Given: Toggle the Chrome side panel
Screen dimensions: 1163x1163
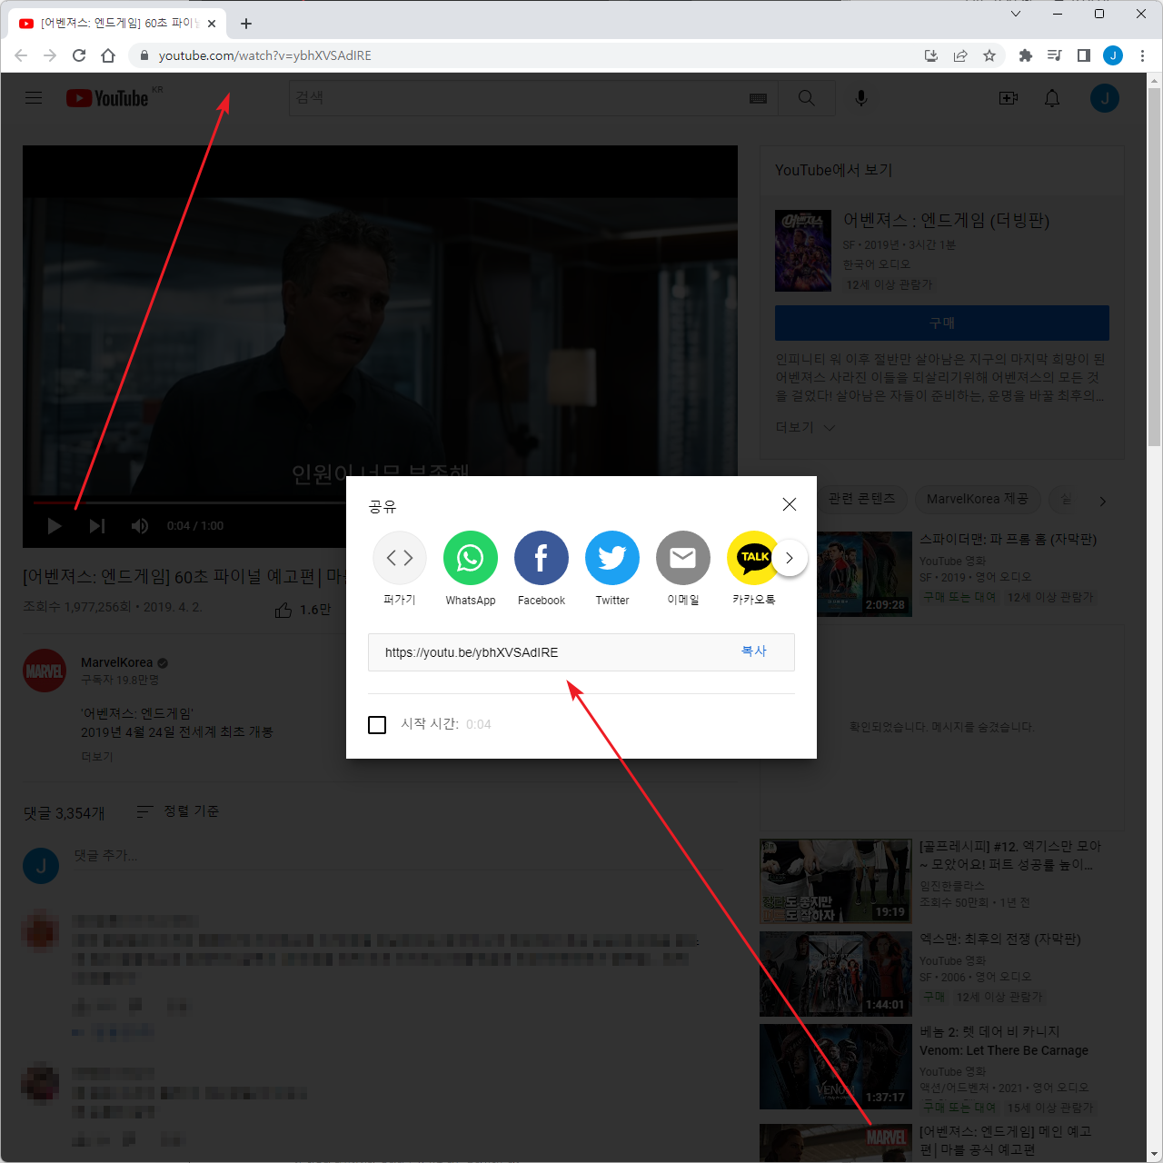Looking at the screenshot, I should [x=1084, y=55].
